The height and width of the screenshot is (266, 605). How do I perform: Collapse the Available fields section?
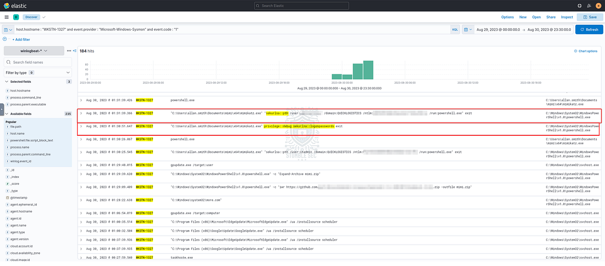point(6,114)
